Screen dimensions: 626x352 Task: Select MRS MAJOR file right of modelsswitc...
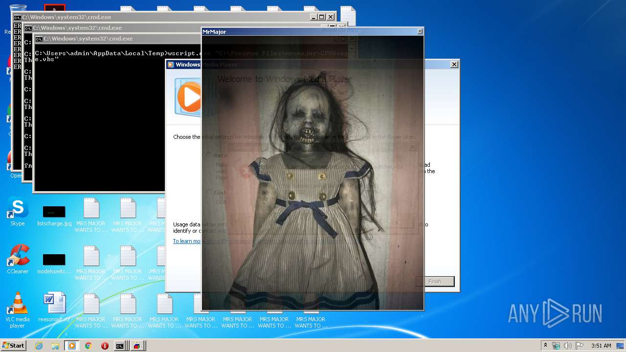click(x=91, y=263)
